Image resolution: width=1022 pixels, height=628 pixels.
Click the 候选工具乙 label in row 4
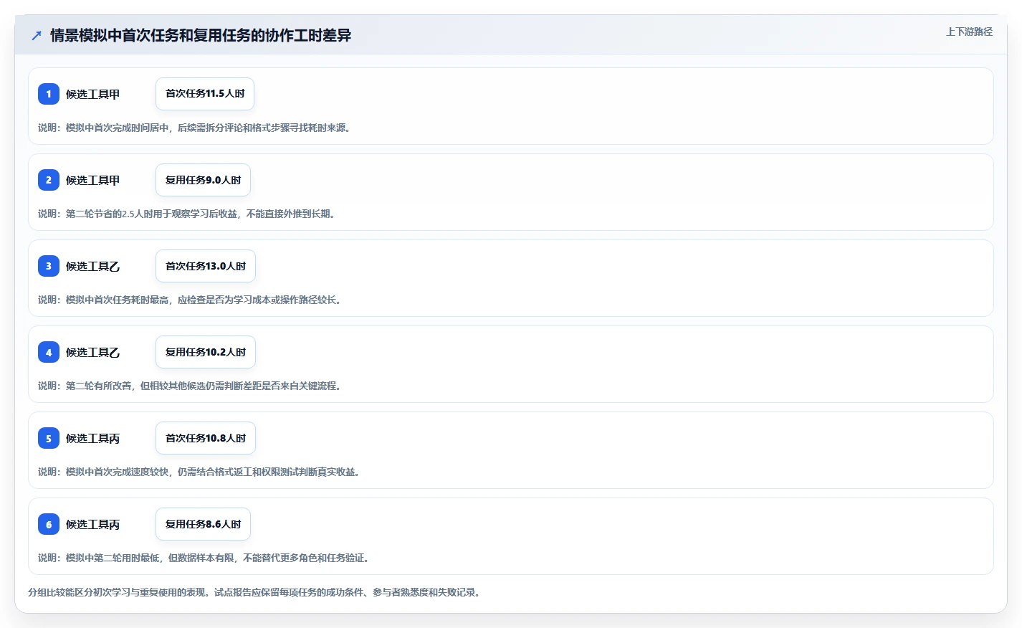click(92, 352)
